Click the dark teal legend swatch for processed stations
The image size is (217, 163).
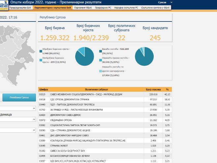41,51
